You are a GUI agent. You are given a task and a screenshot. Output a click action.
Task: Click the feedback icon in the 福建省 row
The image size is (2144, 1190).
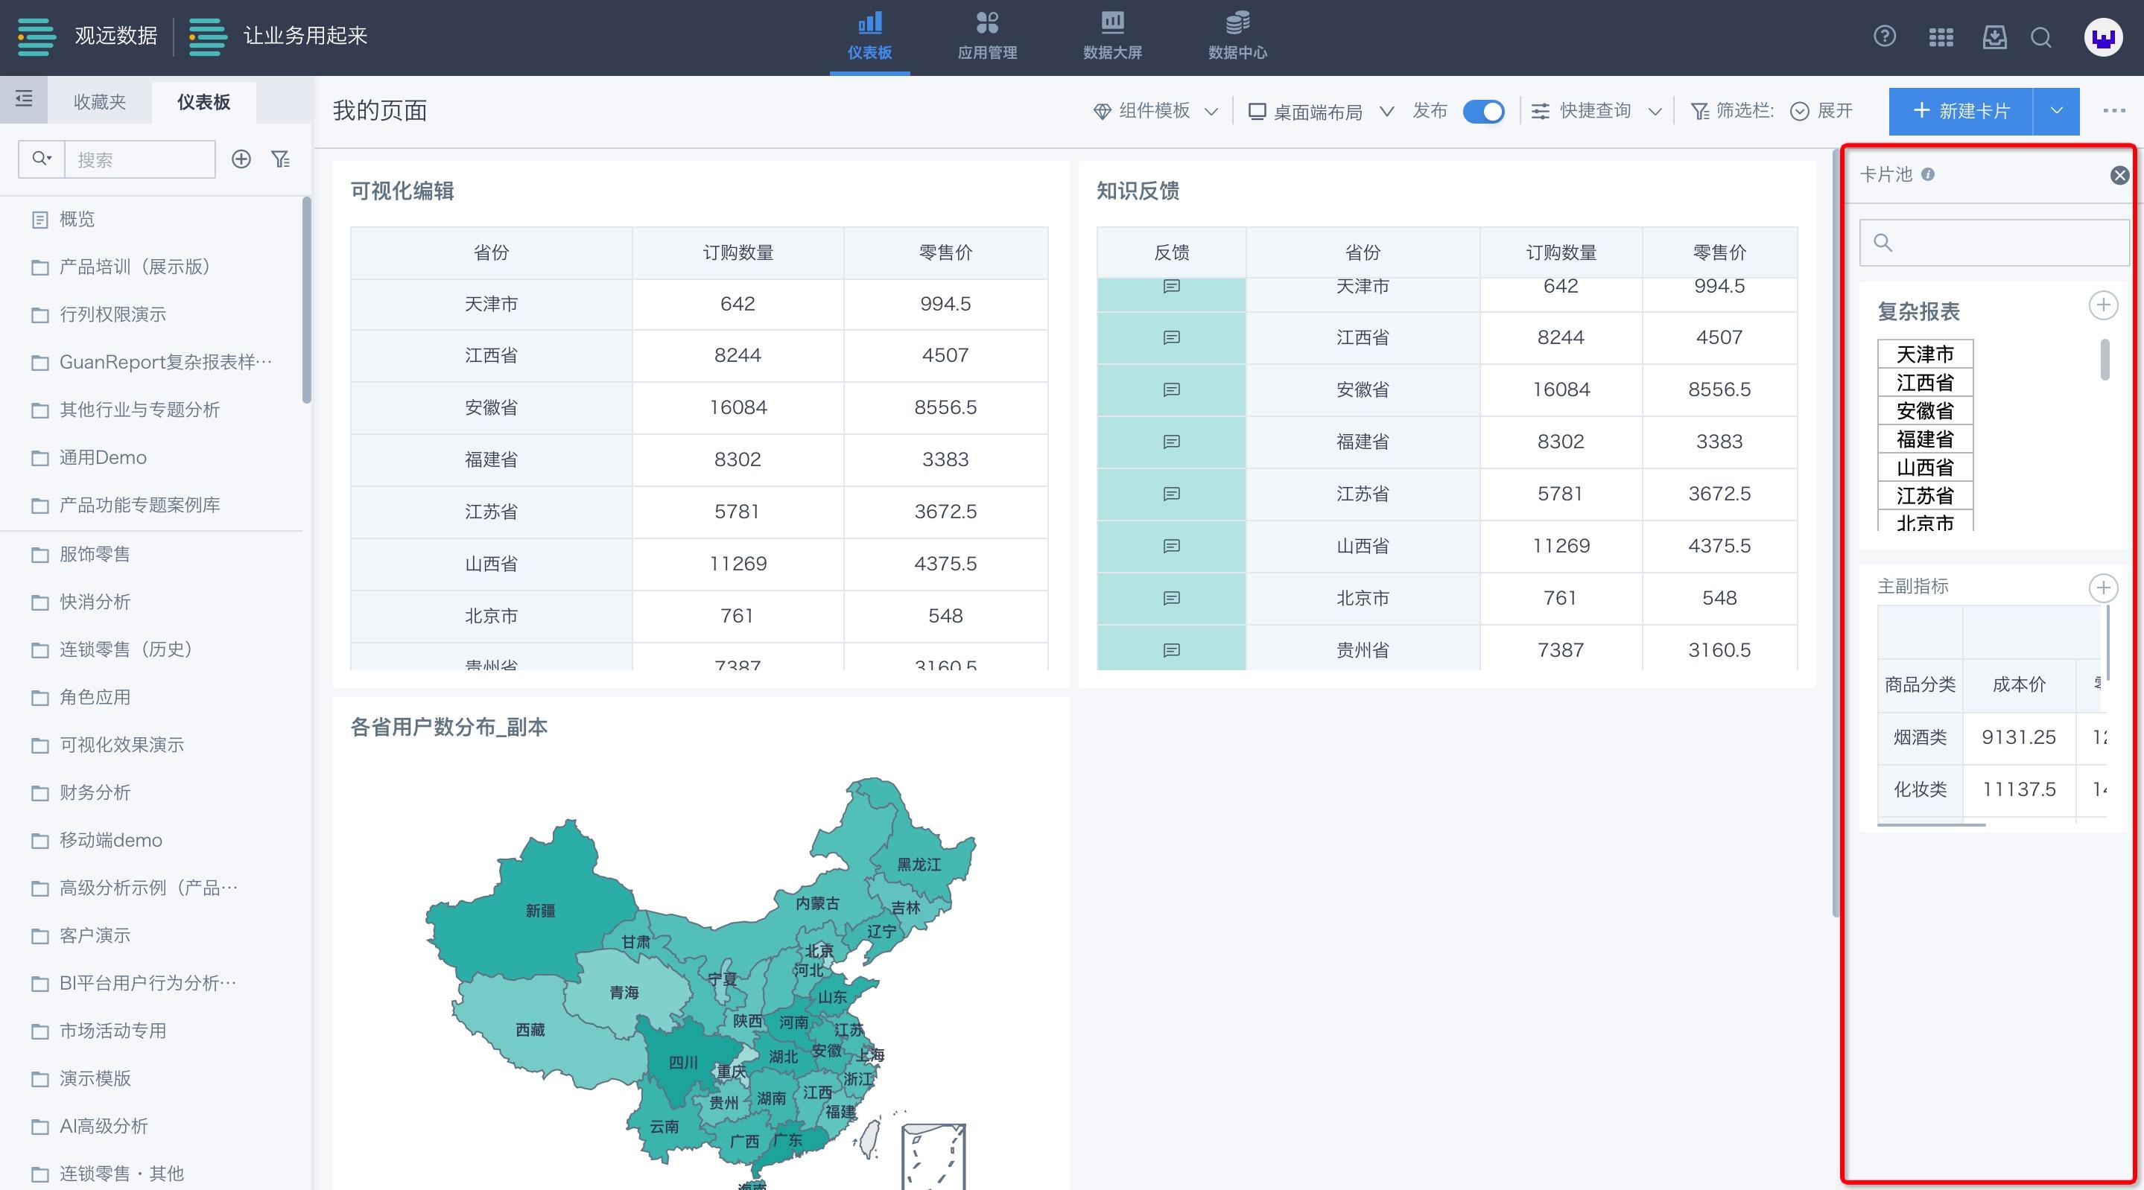[x=1171, y=442]
